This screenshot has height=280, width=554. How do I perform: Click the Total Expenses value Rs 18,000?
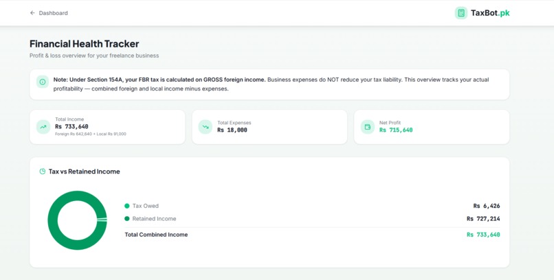pos(232,130)
